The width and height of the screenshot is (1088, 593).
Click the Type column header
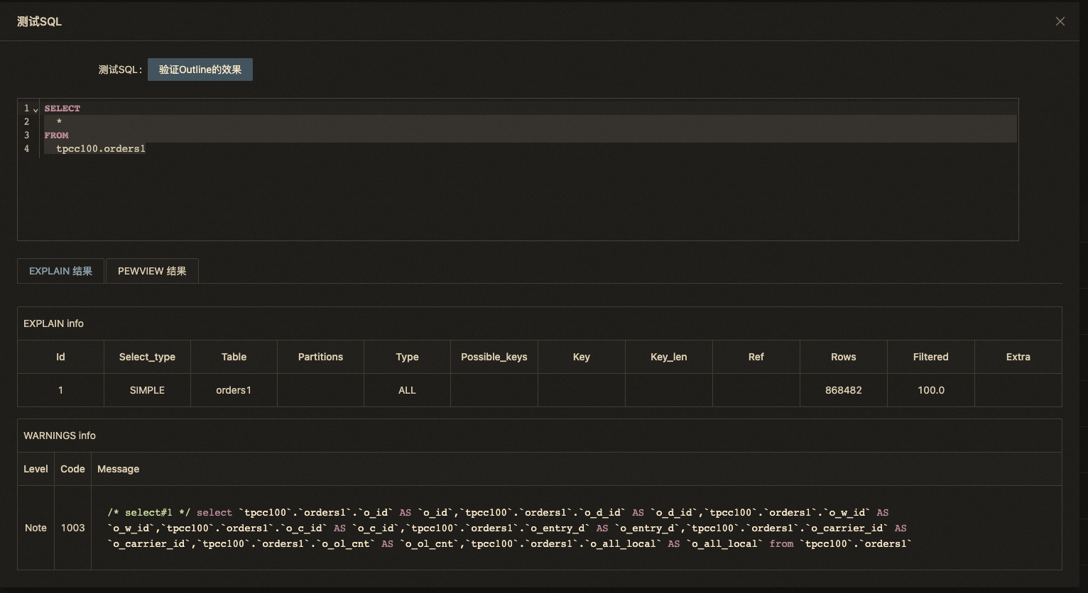[407, 357]
